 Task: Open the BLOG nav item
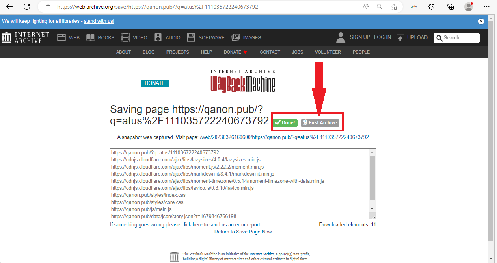(x=149, y=52)
